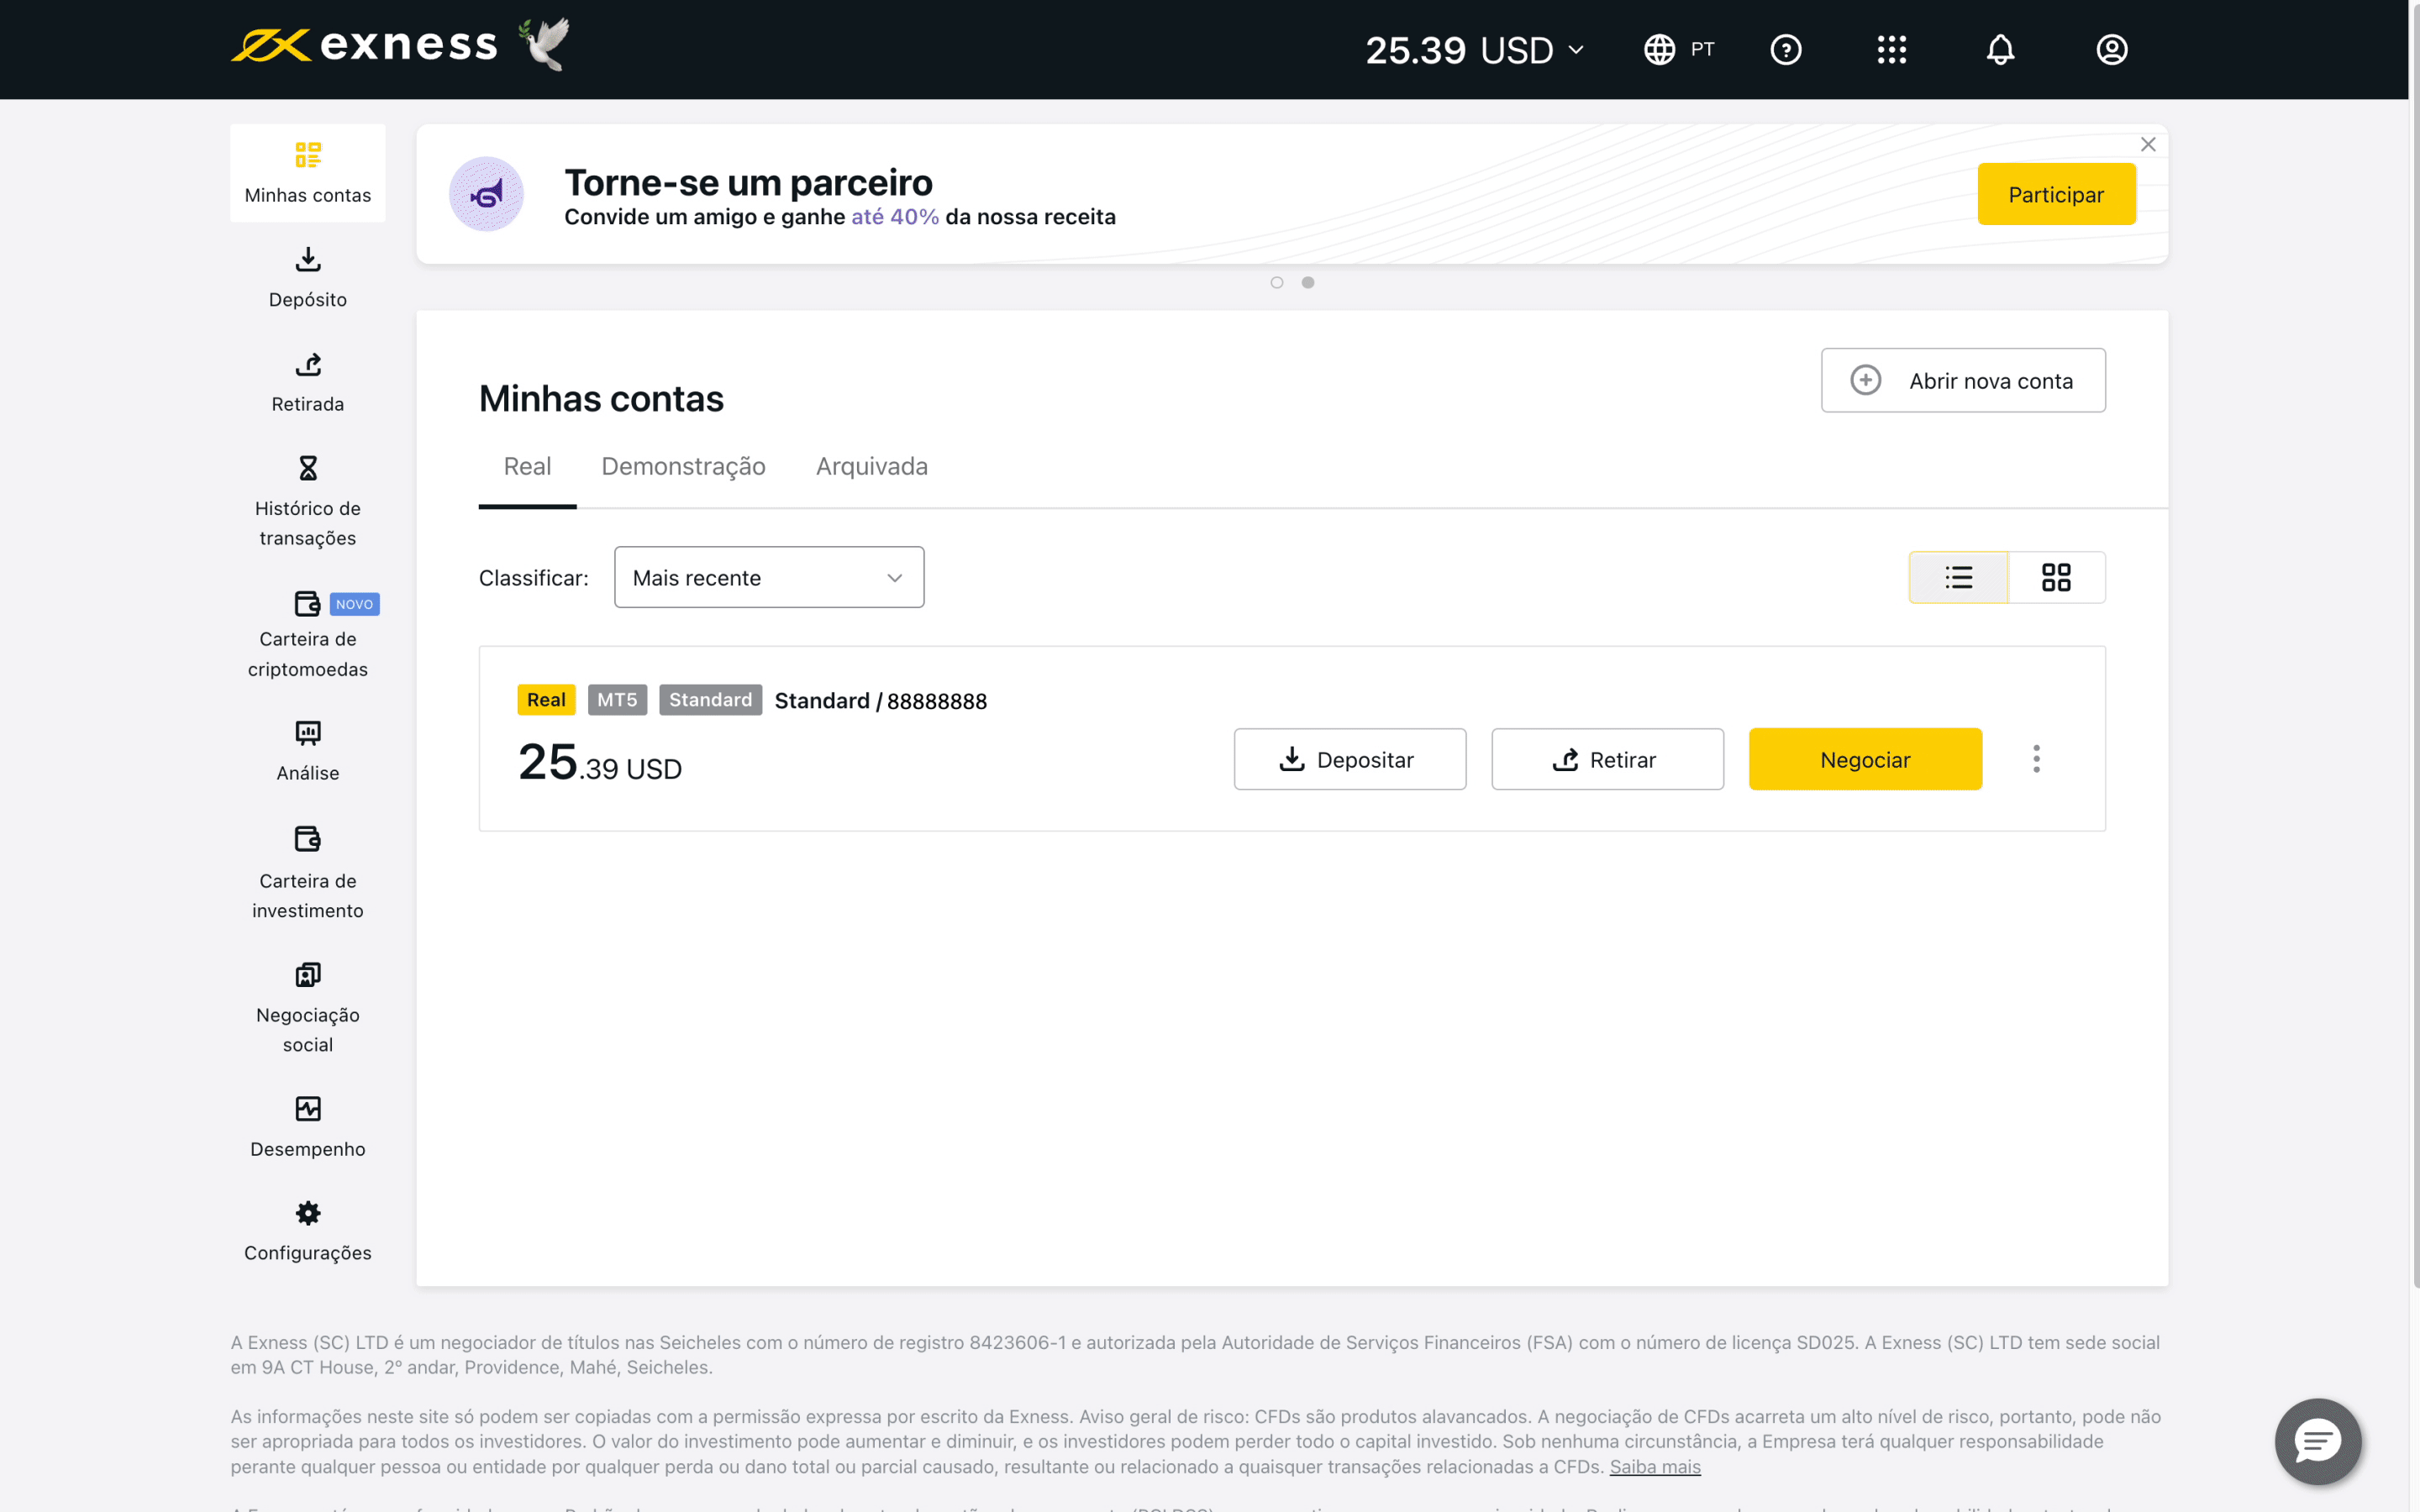Select the Arquivada tab
Viewport: 2420px width, 1512px height.
[872, 467]
